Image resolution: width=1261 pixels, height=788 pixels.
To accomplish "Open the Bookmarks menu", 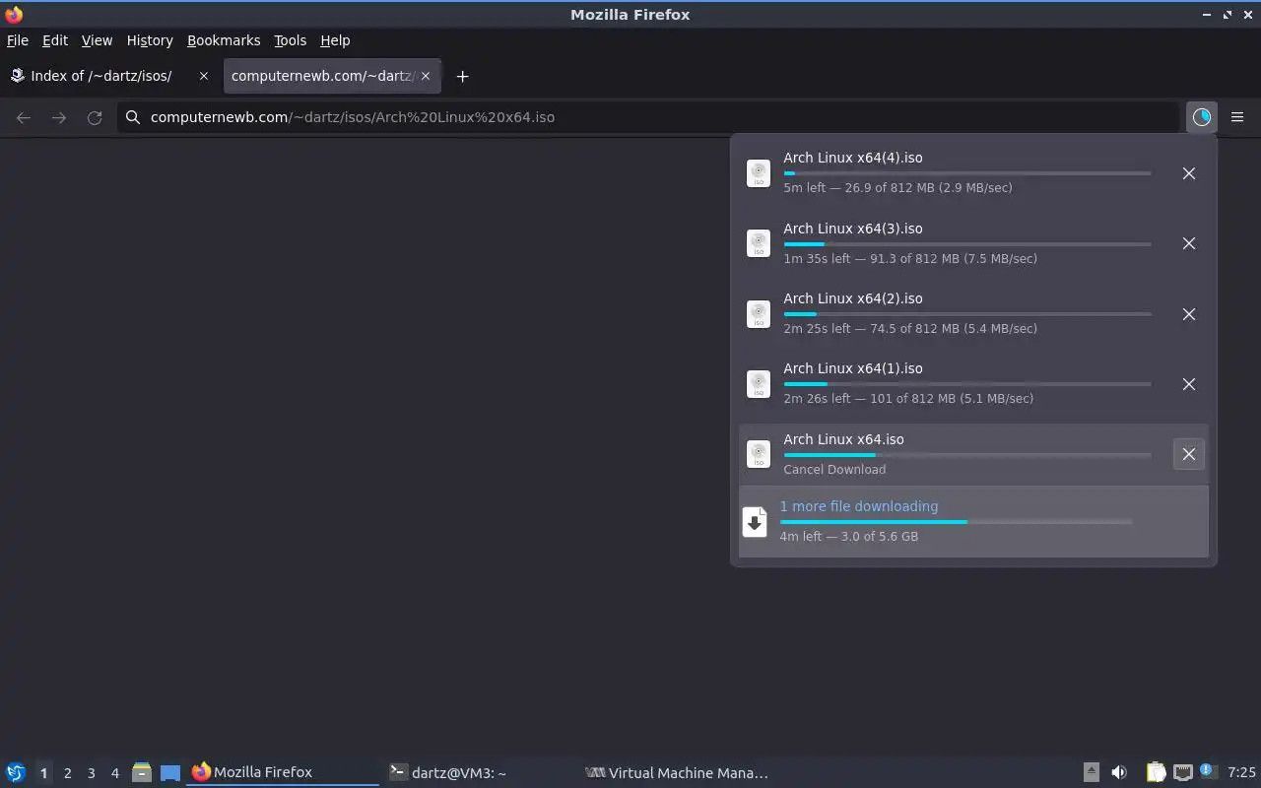I will point(224,40).
